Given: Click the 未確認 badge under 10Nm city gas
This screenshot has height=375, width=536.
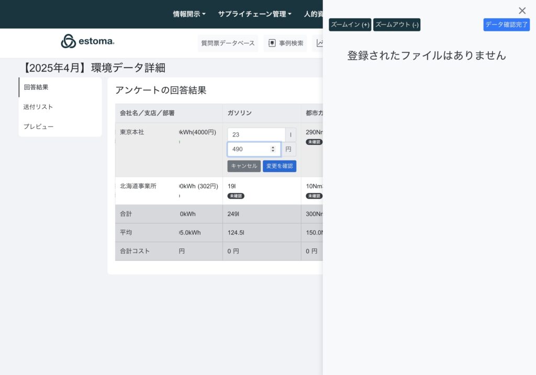Looking at the screenshot, I should 314,196.
